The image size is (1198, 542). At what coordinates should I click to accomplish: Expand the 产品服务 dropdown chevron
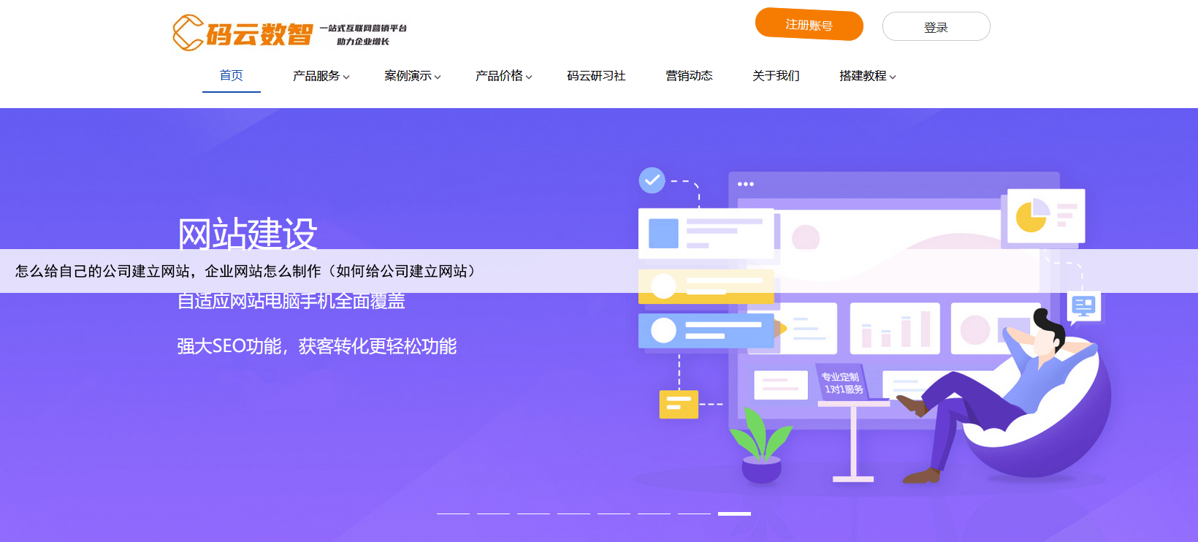(346, 77)
